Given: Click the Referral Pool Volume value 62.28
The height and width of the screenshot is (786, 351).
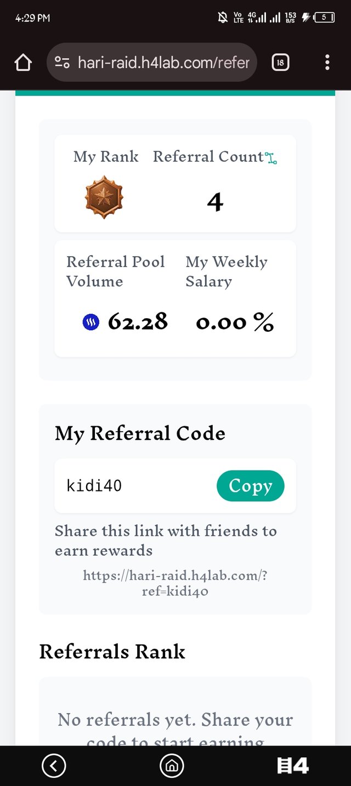Looking at the screenshot, I should pyautogui.click(x=138, y=322).
